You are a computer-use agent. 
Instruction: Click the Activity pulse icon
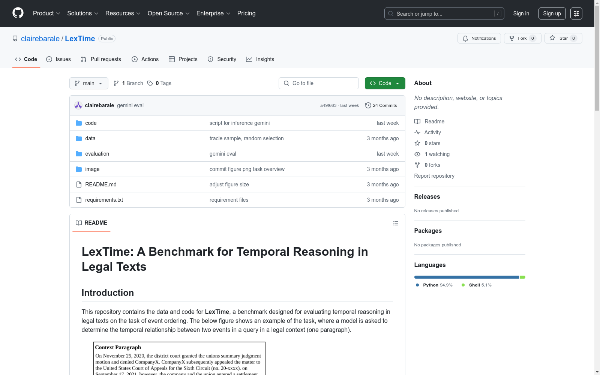[x=417, y=132]
